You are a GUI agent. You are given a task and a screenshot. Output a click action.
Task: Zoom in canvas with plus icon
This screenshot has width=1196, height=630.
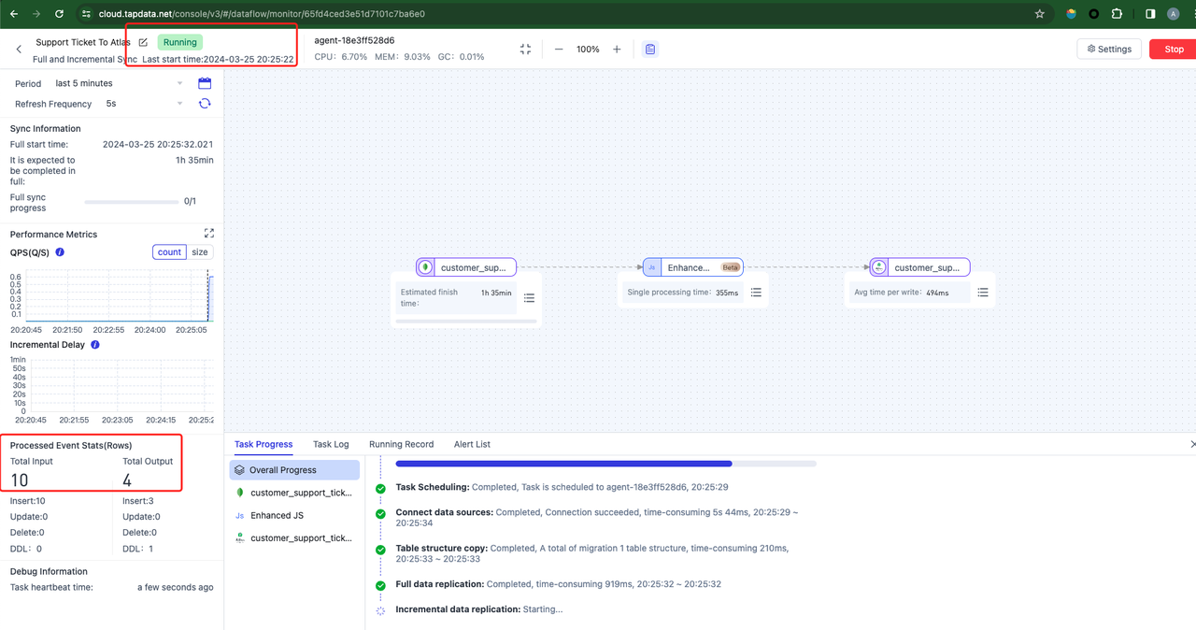tap(617, 49)
